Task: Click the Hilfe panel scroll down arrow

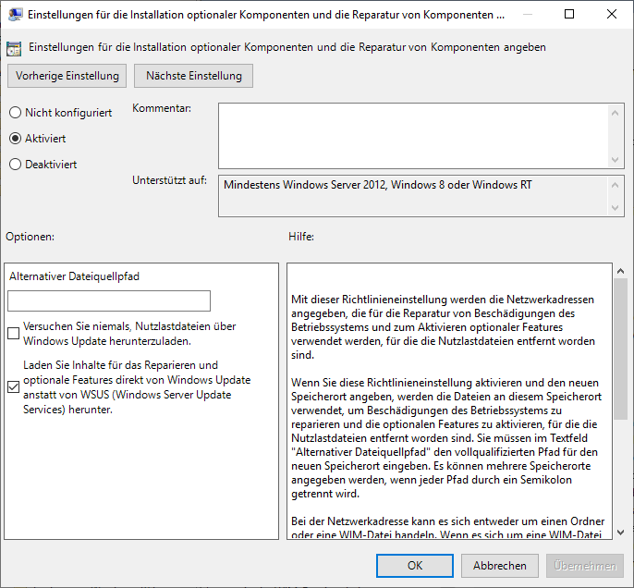Action: pos(620,532)
